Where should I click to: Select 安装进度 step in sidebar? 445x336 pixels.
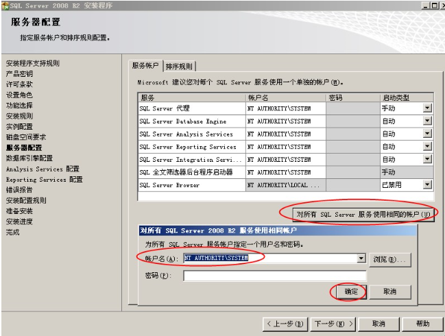[x=19, y=221]
